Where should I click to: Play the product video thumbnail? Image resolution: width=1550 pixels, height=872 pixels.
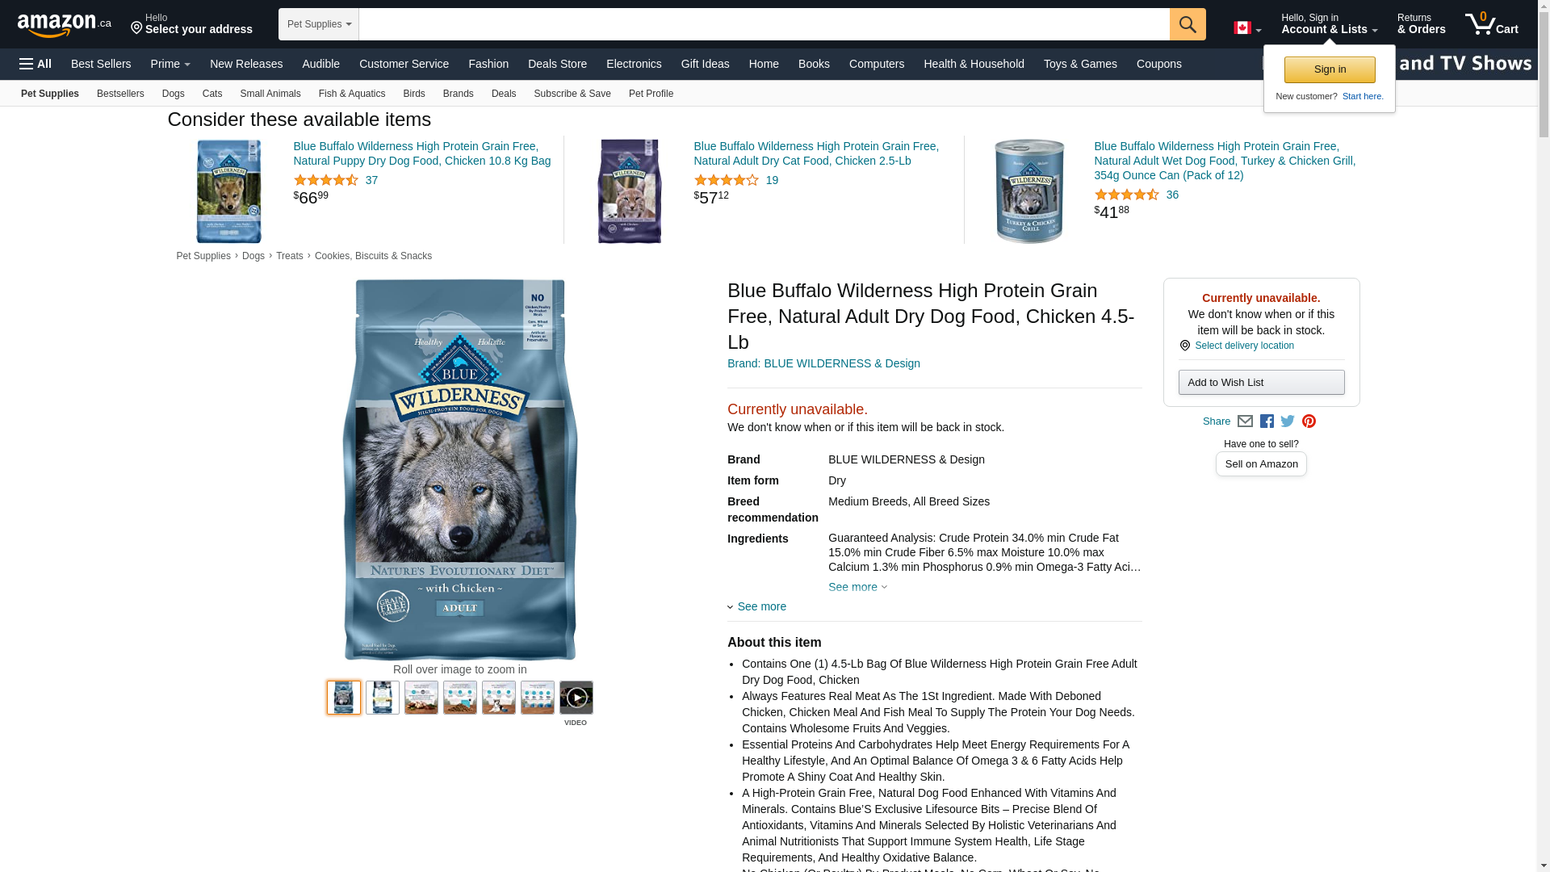point(576,698)
